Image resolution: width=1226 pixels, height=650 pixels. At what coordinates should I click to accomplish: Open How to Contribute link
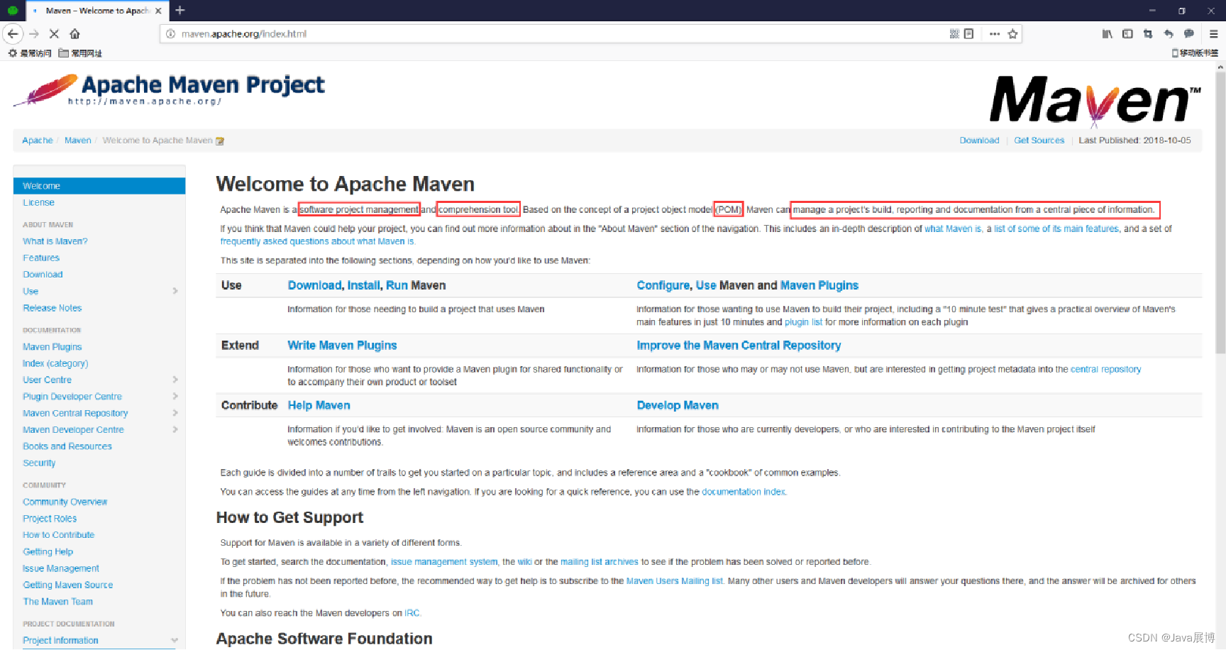point(59,535)
